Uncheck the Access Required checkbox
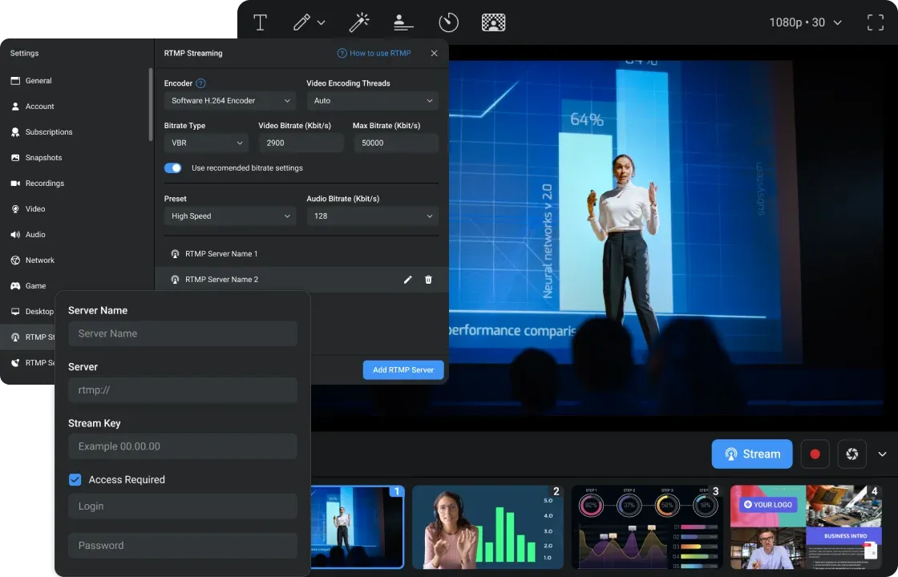This screenshot has height=577, width=898. [75, 480]
